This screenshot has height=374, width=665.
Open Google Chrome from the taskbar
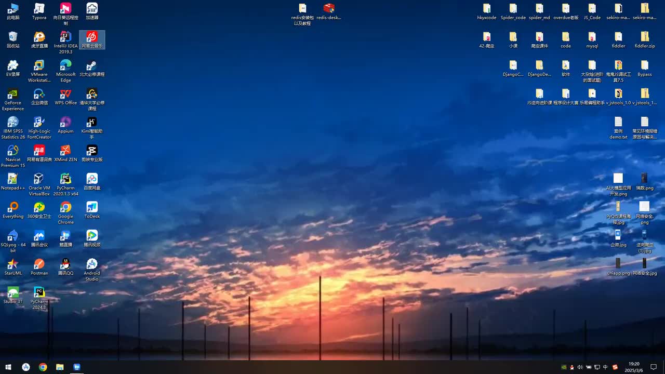coord(43,367)
